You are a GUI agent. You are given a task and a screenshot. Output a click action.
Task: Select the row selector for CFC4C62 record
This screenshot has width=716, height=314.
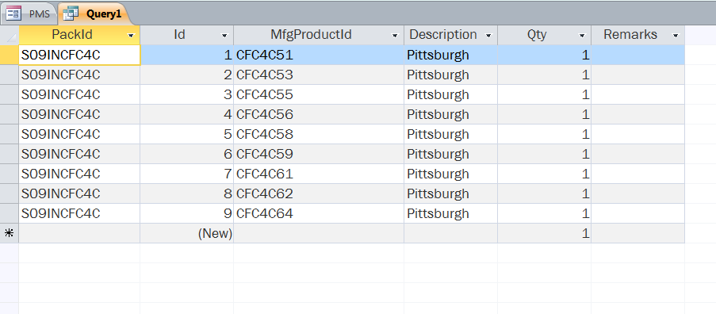point(10,193)
